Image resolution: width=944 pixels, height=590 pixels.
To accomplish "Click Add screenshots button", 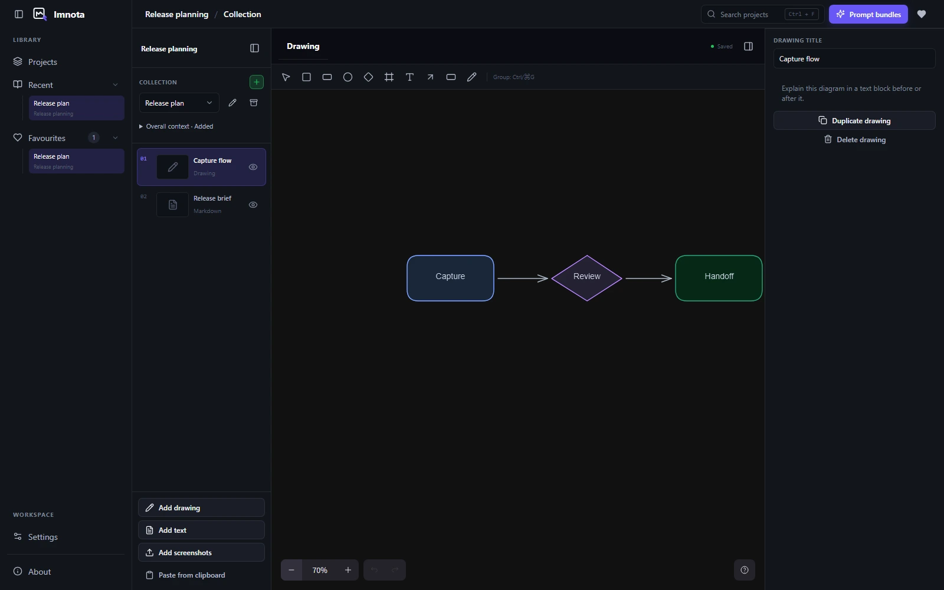I will pos(201,552).
